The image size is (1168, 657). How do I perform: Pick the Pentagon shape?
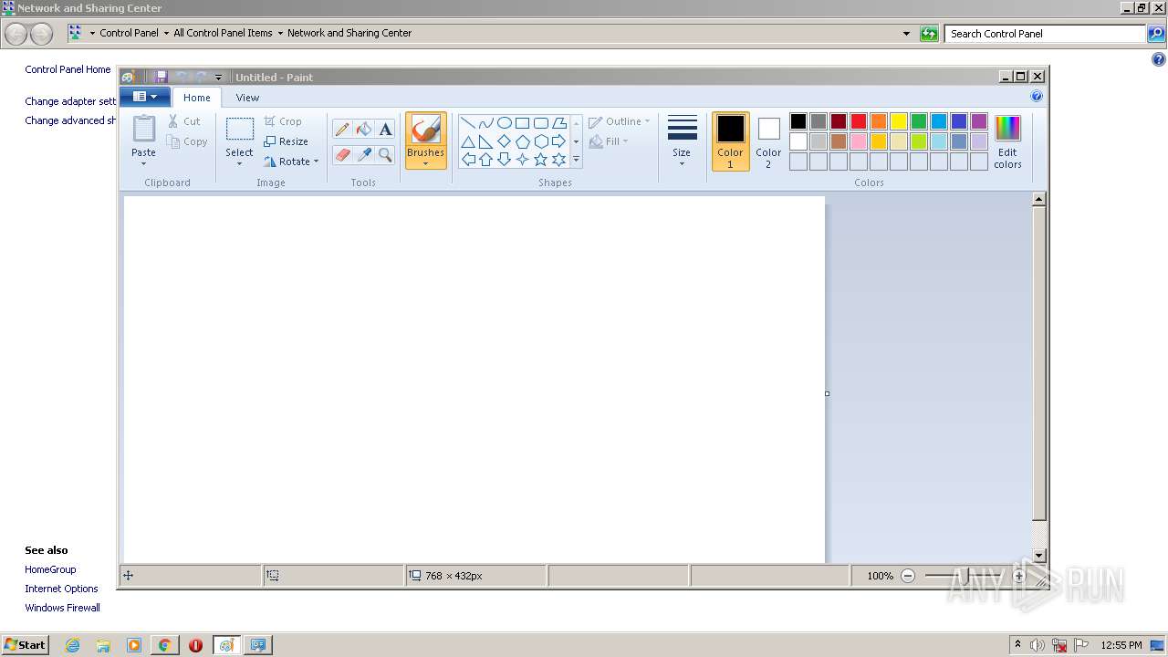522,141
